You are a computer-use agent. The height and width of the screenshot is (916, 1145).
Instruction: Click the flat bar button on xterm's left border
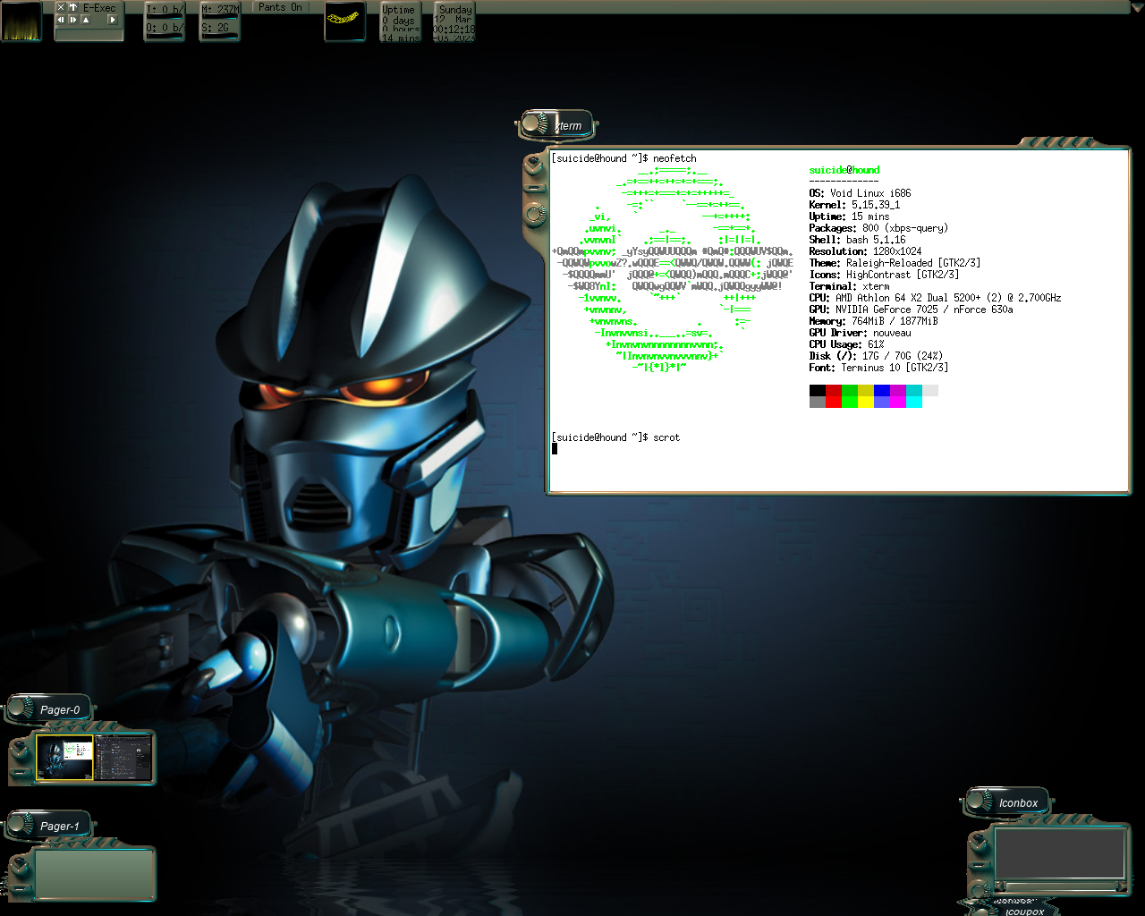click(x=535, y=188)
